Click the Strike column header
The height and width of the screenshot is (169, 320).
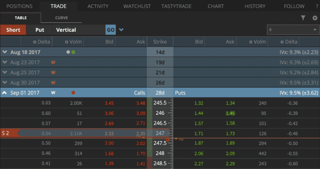tap(160, 42)
